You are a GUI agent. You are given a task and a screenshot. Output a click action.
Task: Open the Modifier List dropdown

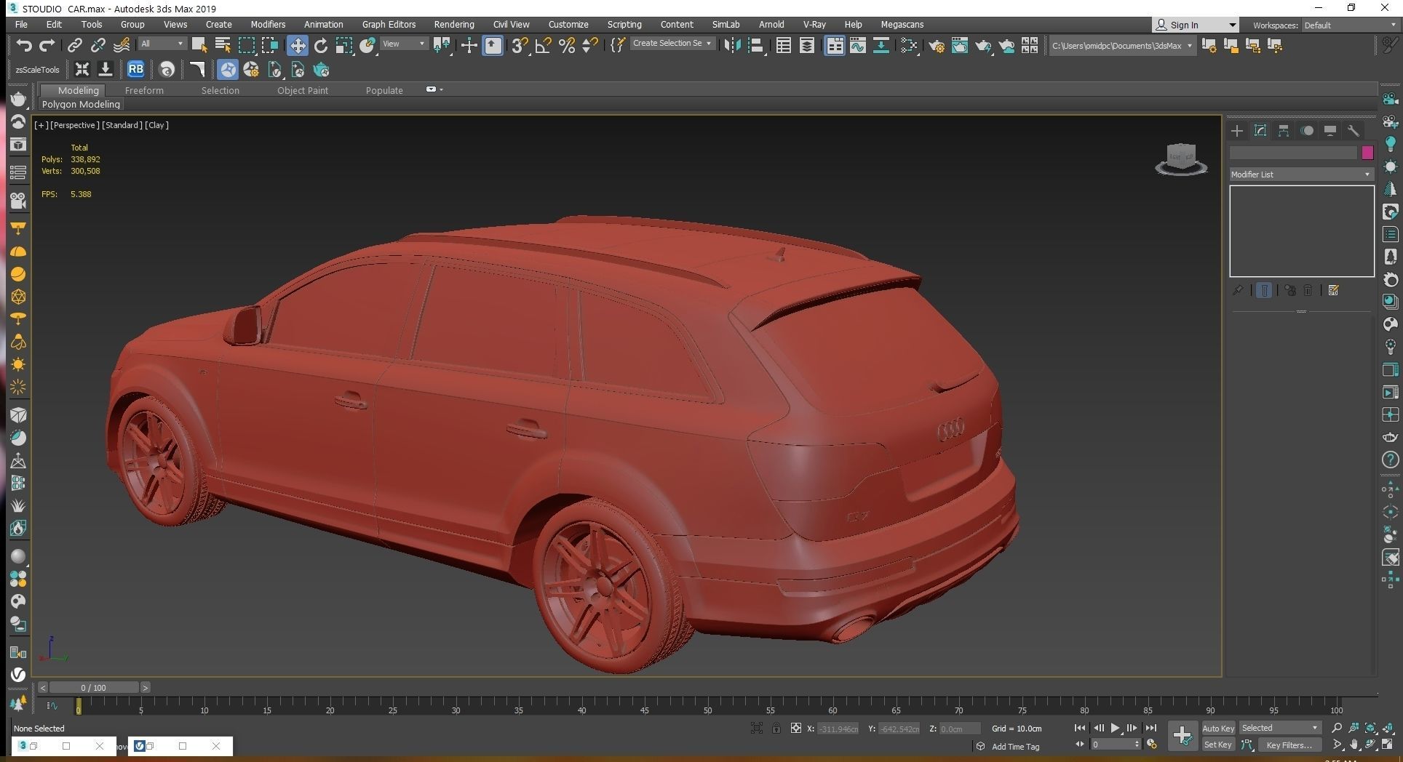1300,175
